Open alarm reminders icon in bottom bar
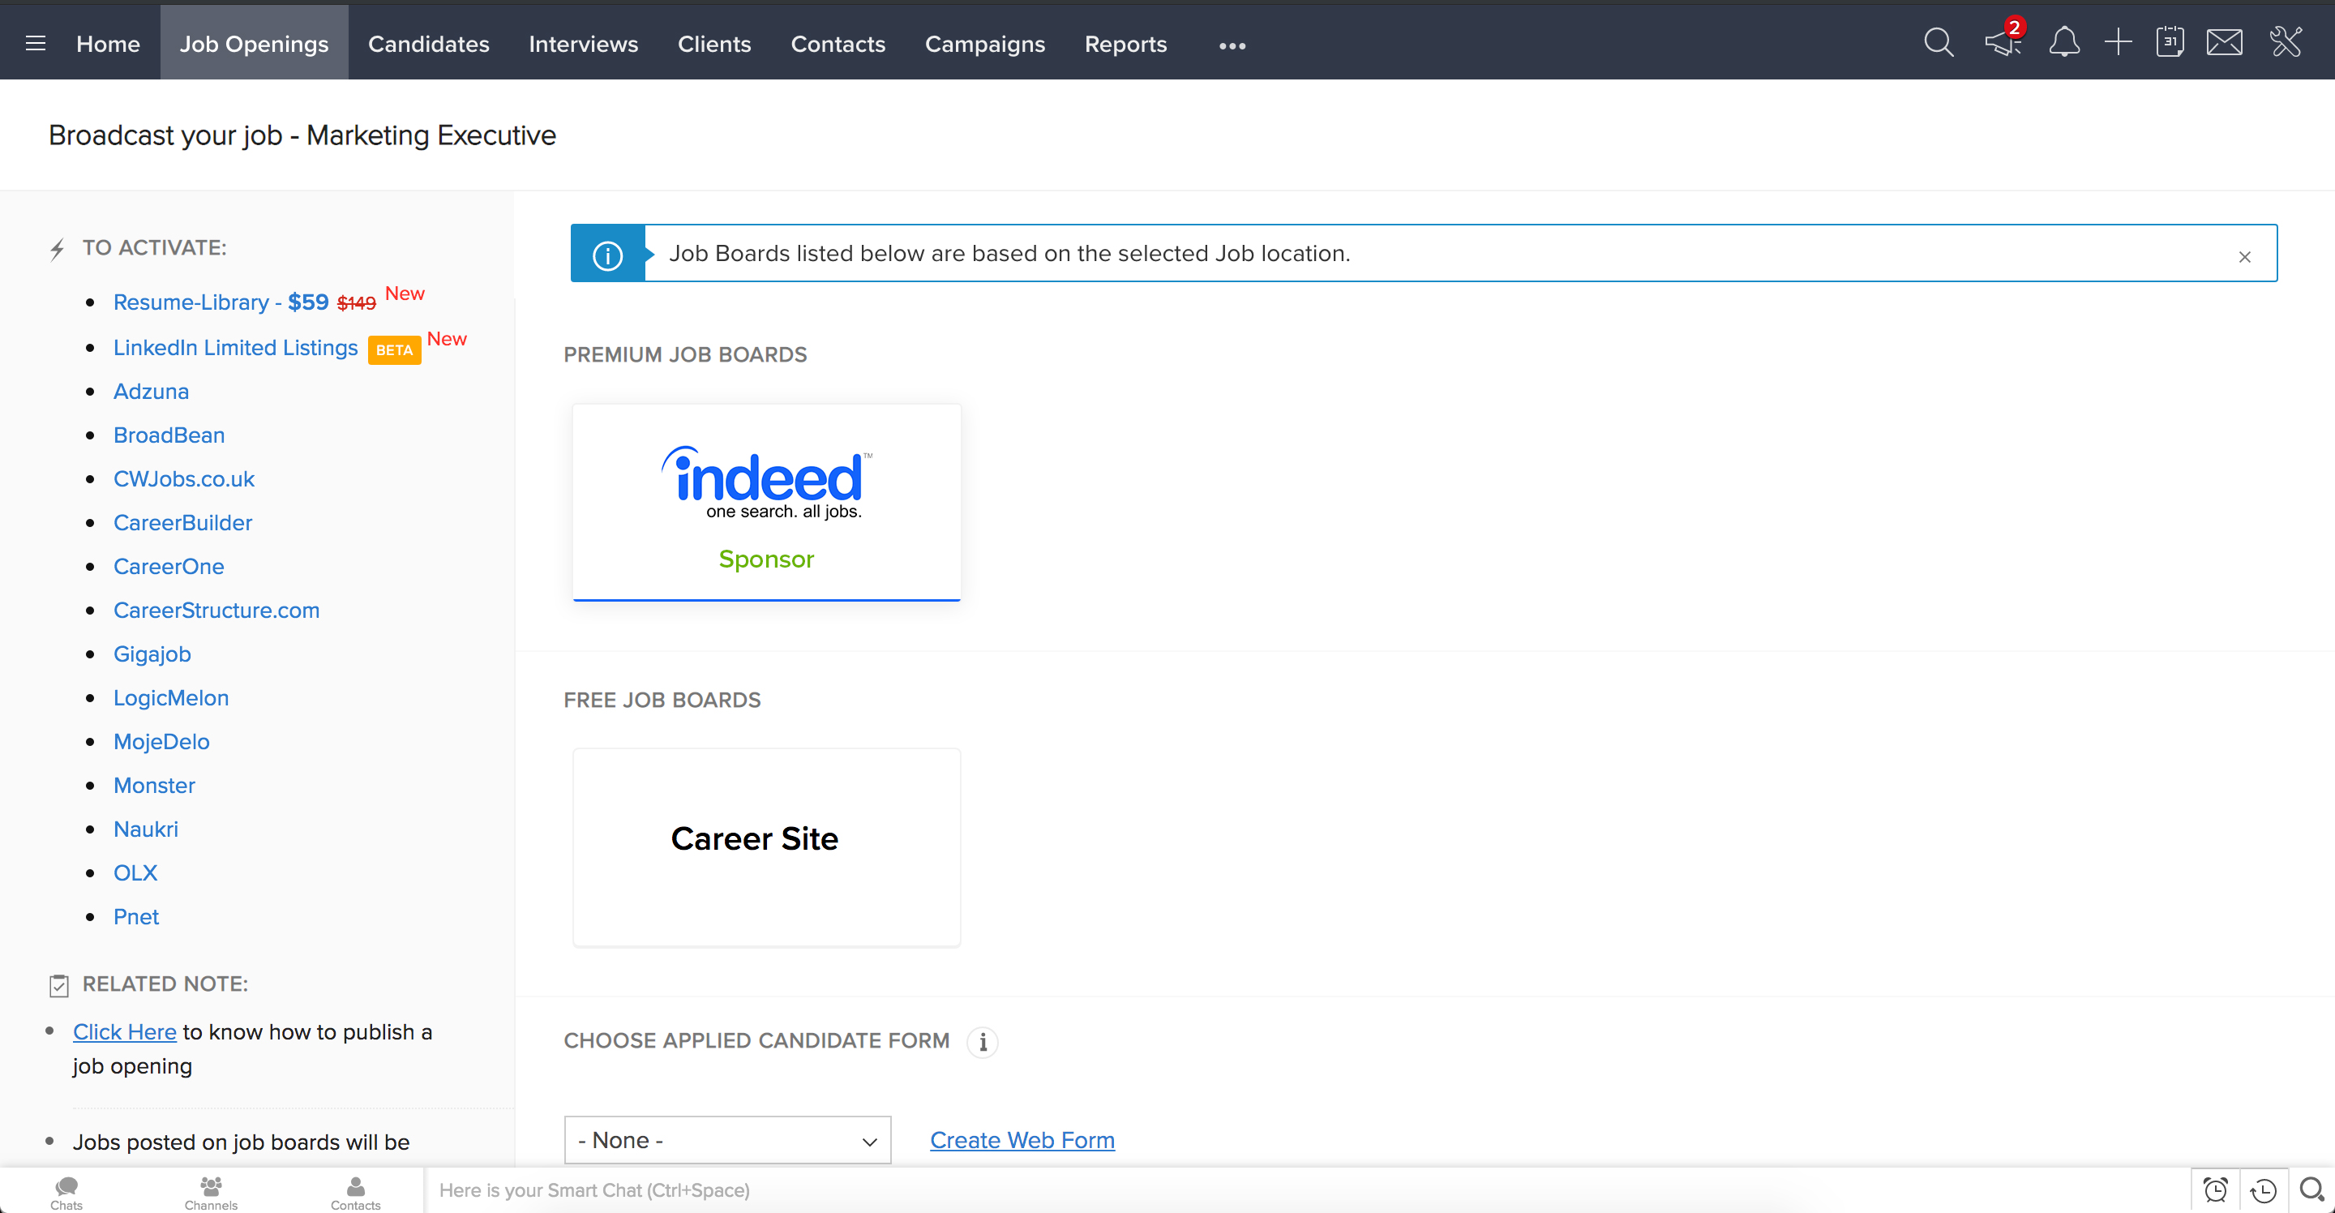Screen dimensions: 2335x1213 point(2215,1189)
